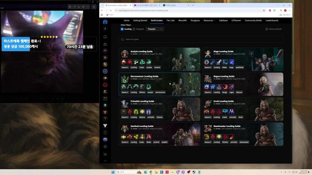Enable the Endgame filter checkbox

tap(134, 29)
